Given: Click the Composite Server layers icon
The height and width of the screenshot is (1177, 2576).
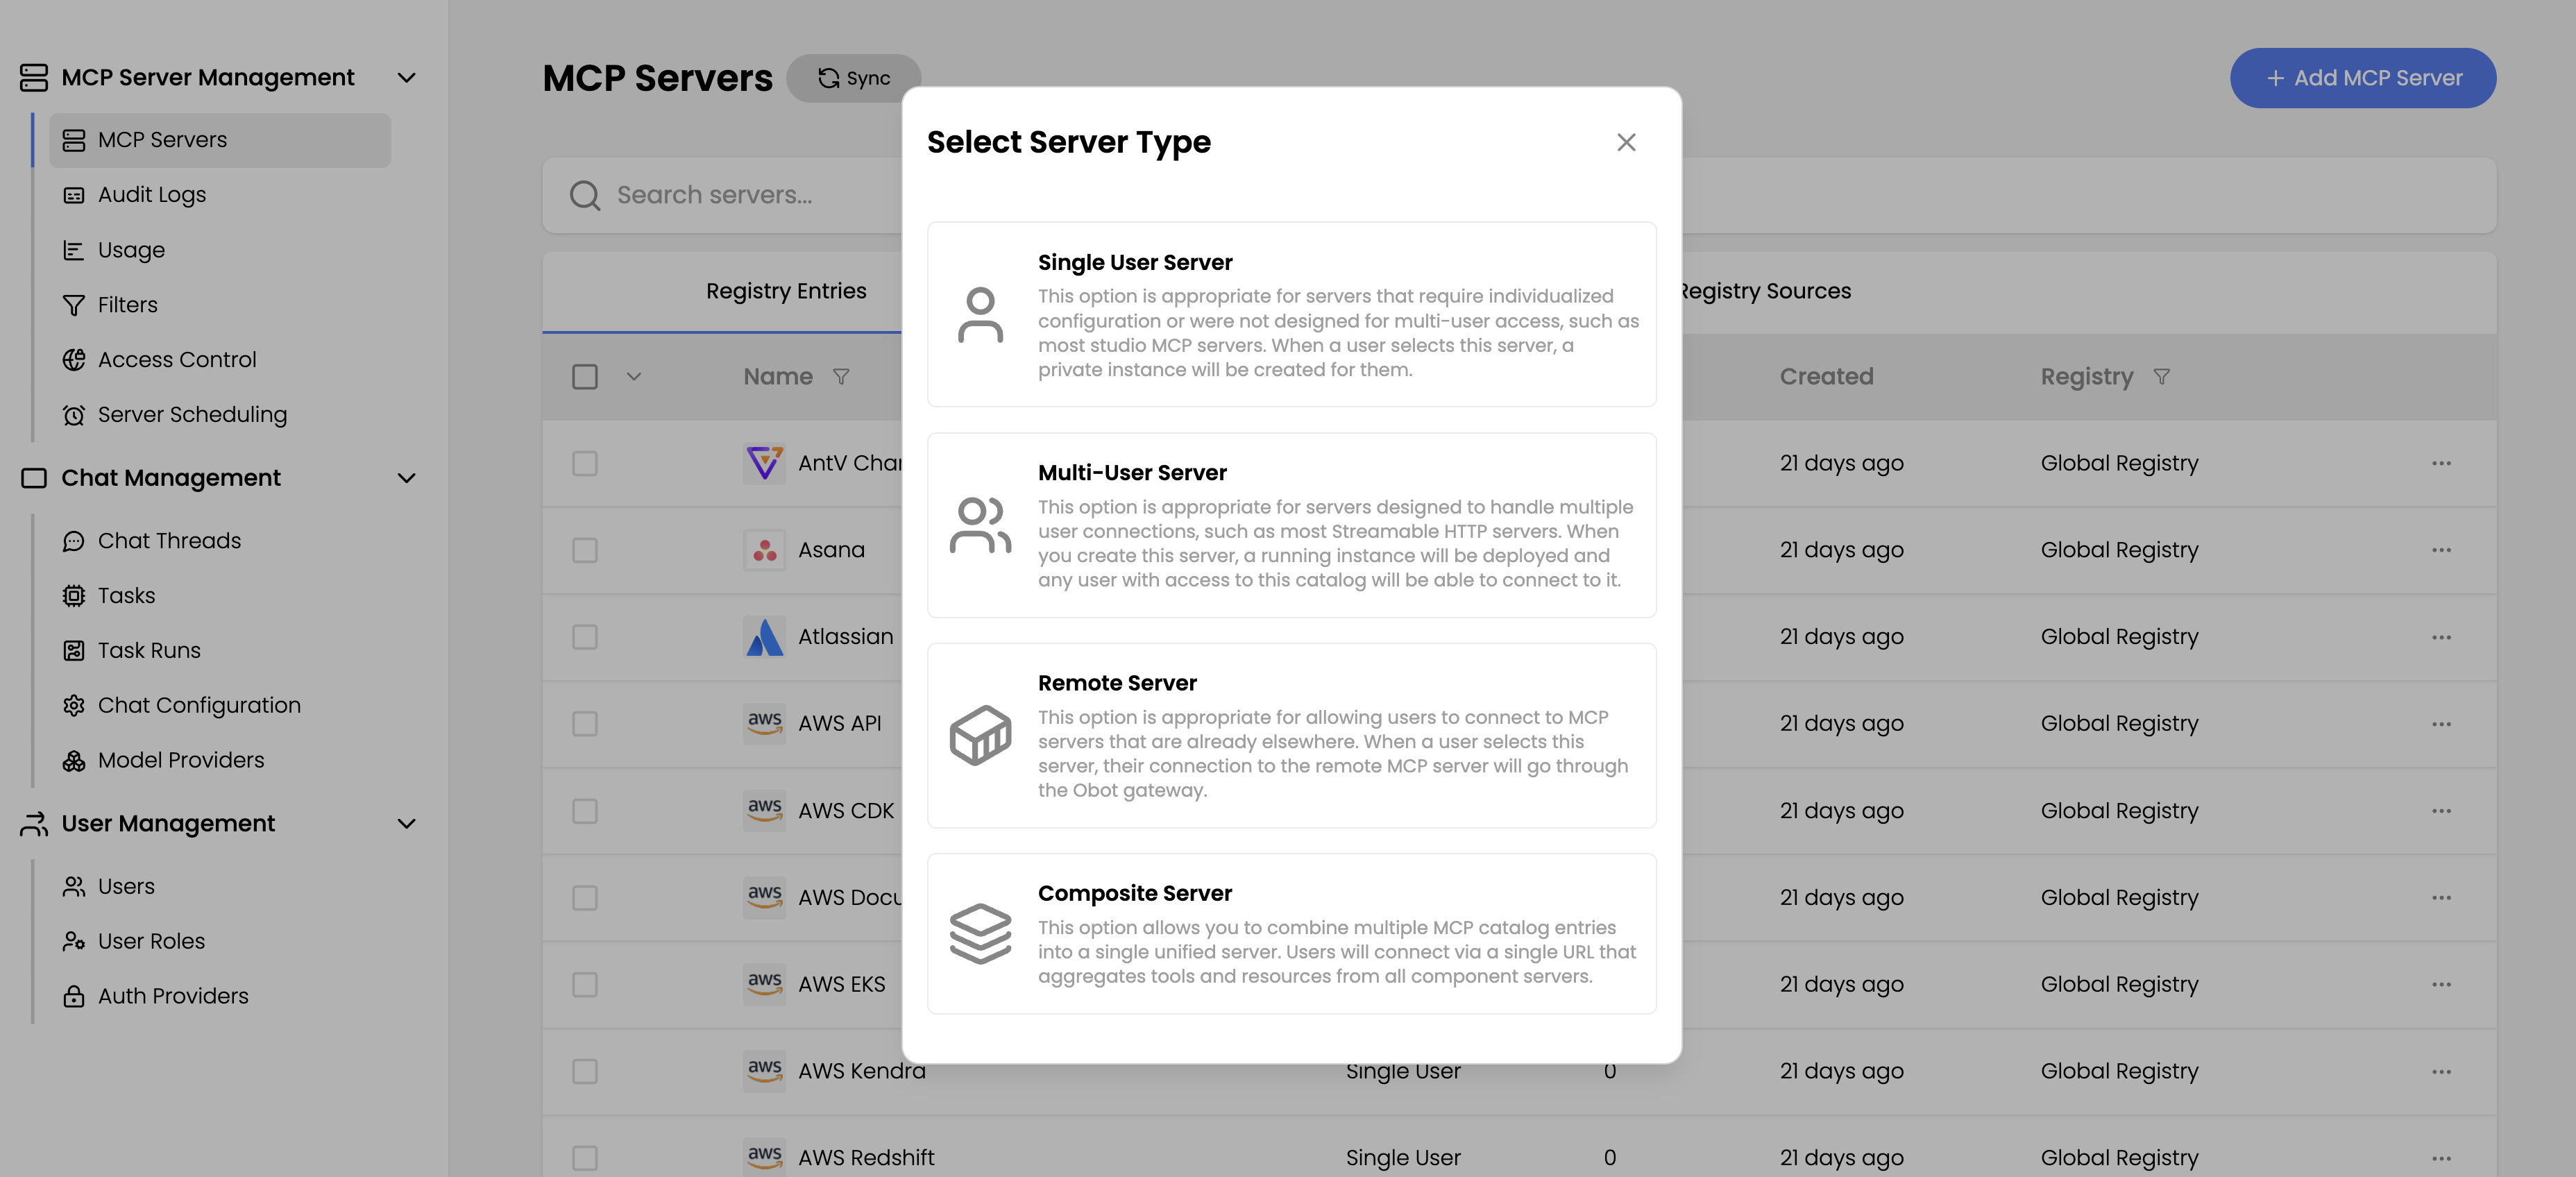Looking at the screenshot, I should pos(980,934).
